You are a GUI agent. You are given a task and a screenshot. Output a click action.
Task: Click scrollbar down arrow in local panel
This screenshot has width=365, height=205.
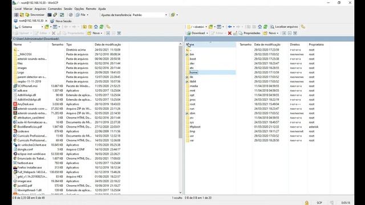click(180, 192)
